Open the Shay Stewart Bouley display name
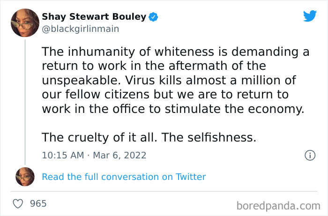 coord(94,17)
